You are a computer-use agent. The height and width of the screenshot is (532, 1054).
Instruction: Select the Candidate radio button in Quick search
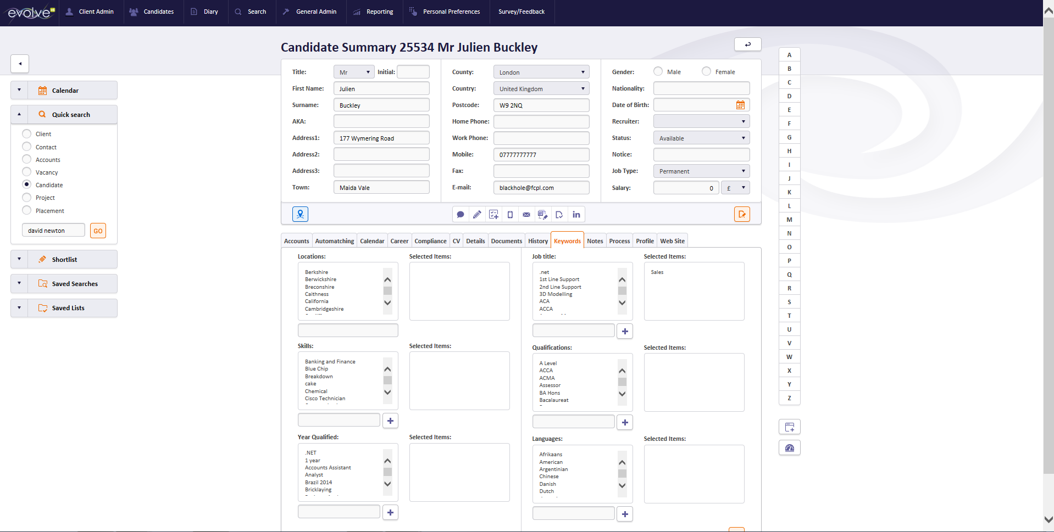pyautogui.click(x=26, y=184)
